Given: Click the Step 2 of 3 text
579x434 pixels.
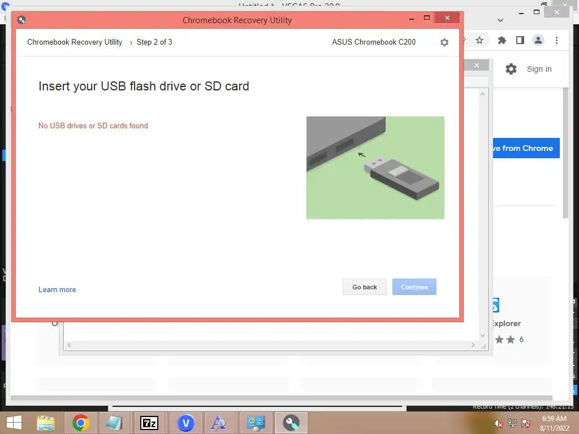Looking at the screenshot, I should pos(154,42).
